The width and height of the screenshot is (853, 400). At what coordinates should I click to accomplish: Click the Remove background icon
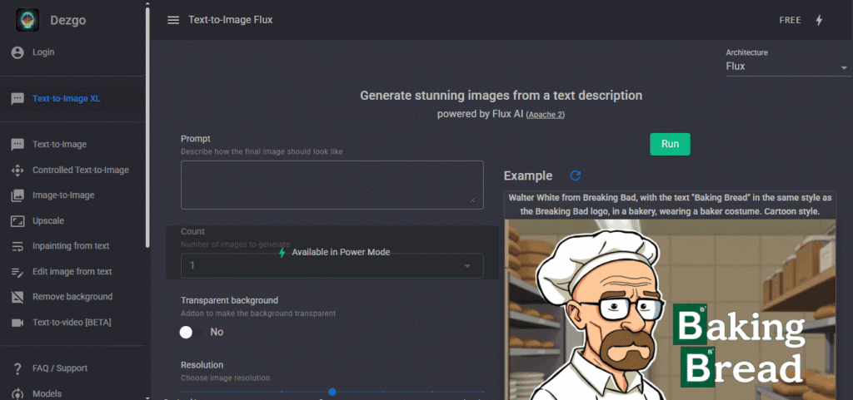[17, 297]
